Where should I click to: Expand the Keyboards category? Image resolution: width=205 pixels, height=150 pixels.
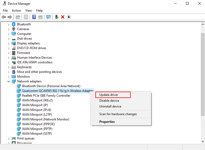[8, 67]
